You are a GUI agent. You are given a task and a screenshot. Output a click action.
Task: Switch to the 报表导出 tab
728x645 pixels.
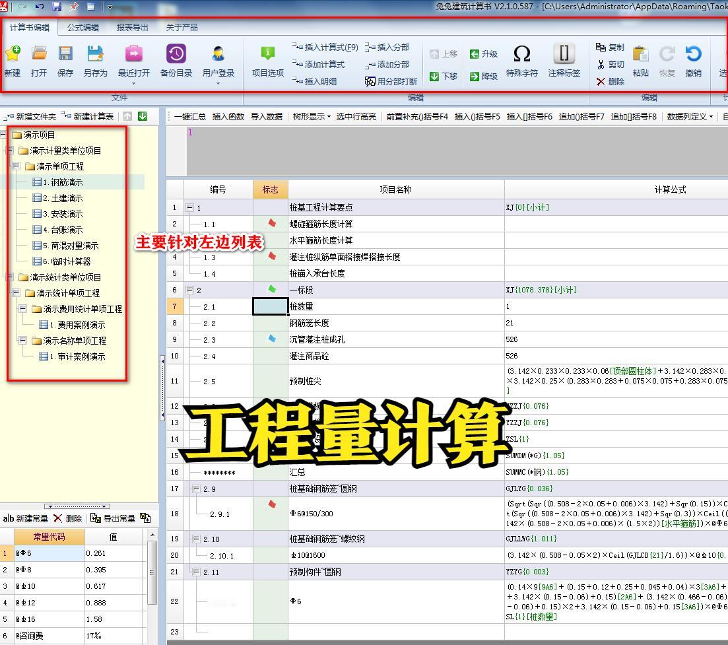click(132, 27)
